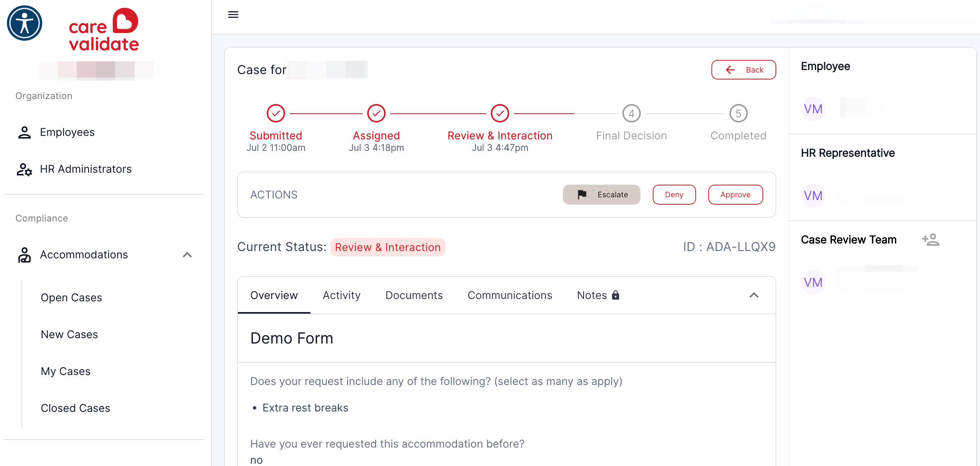Switch to the Overview tab

pos(274,295)
